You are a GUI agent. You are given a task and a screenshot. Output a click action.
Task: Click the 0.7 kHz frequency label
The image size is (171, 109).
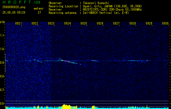[x=2, y=90]
